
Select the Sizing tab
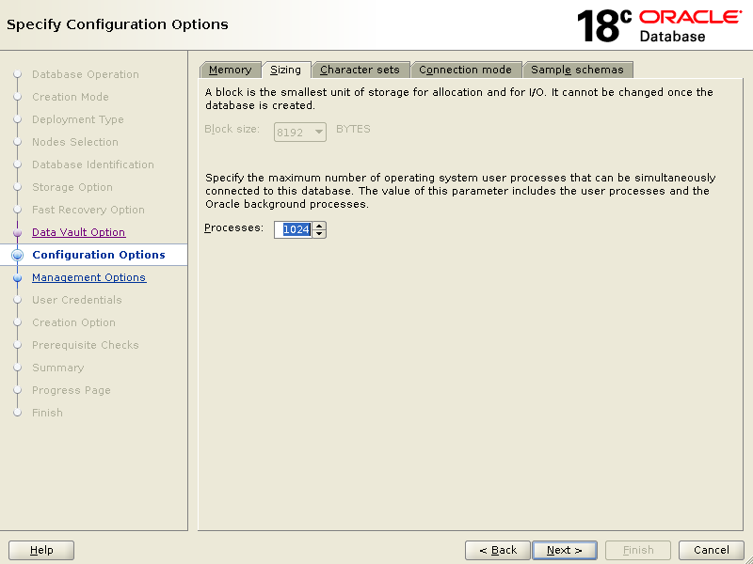[286, 70]
